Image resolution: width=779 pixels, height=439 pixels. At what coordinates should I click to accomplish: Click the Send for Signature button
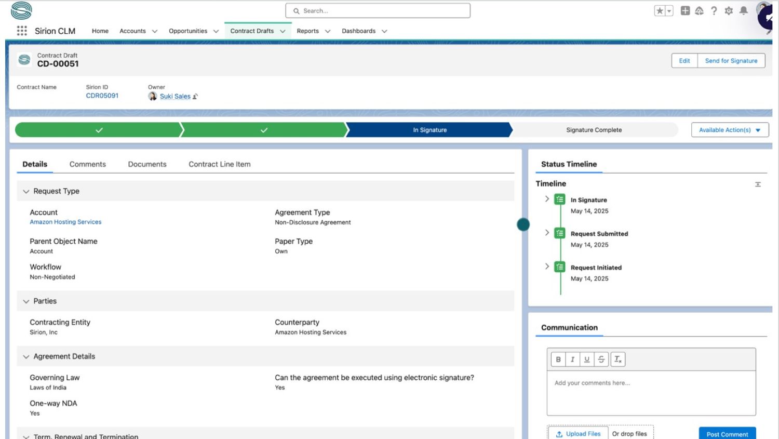(x=731, y=61)
